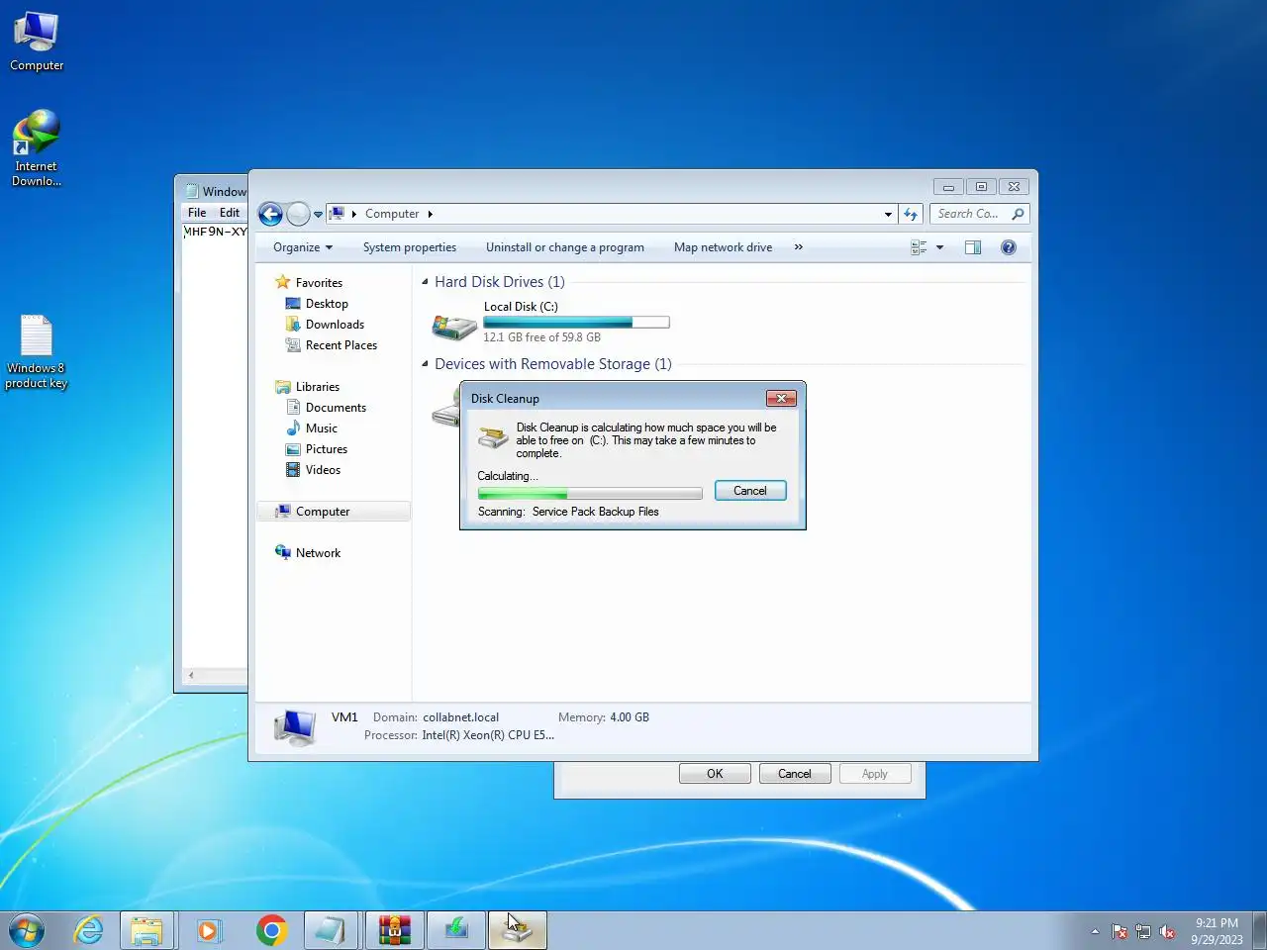This screenshot has height=950, width=1267.
Task: Open the Windows 8 product key file
Action: 37,352
